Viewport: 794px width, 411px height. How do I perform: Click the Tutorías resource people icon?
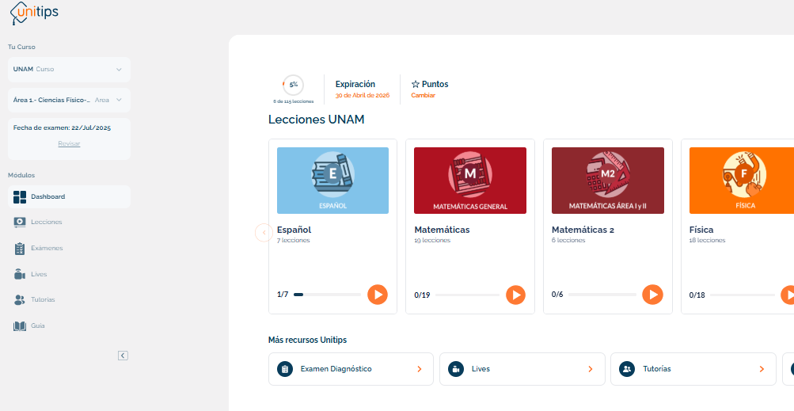point(628,369)
